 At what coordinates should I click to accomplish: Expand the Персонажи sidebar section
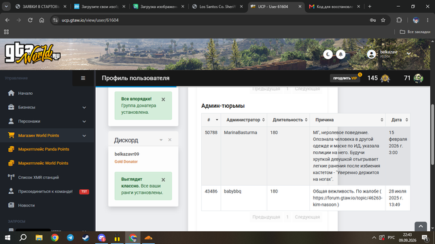pyautogui.click(x=47, y=121)
